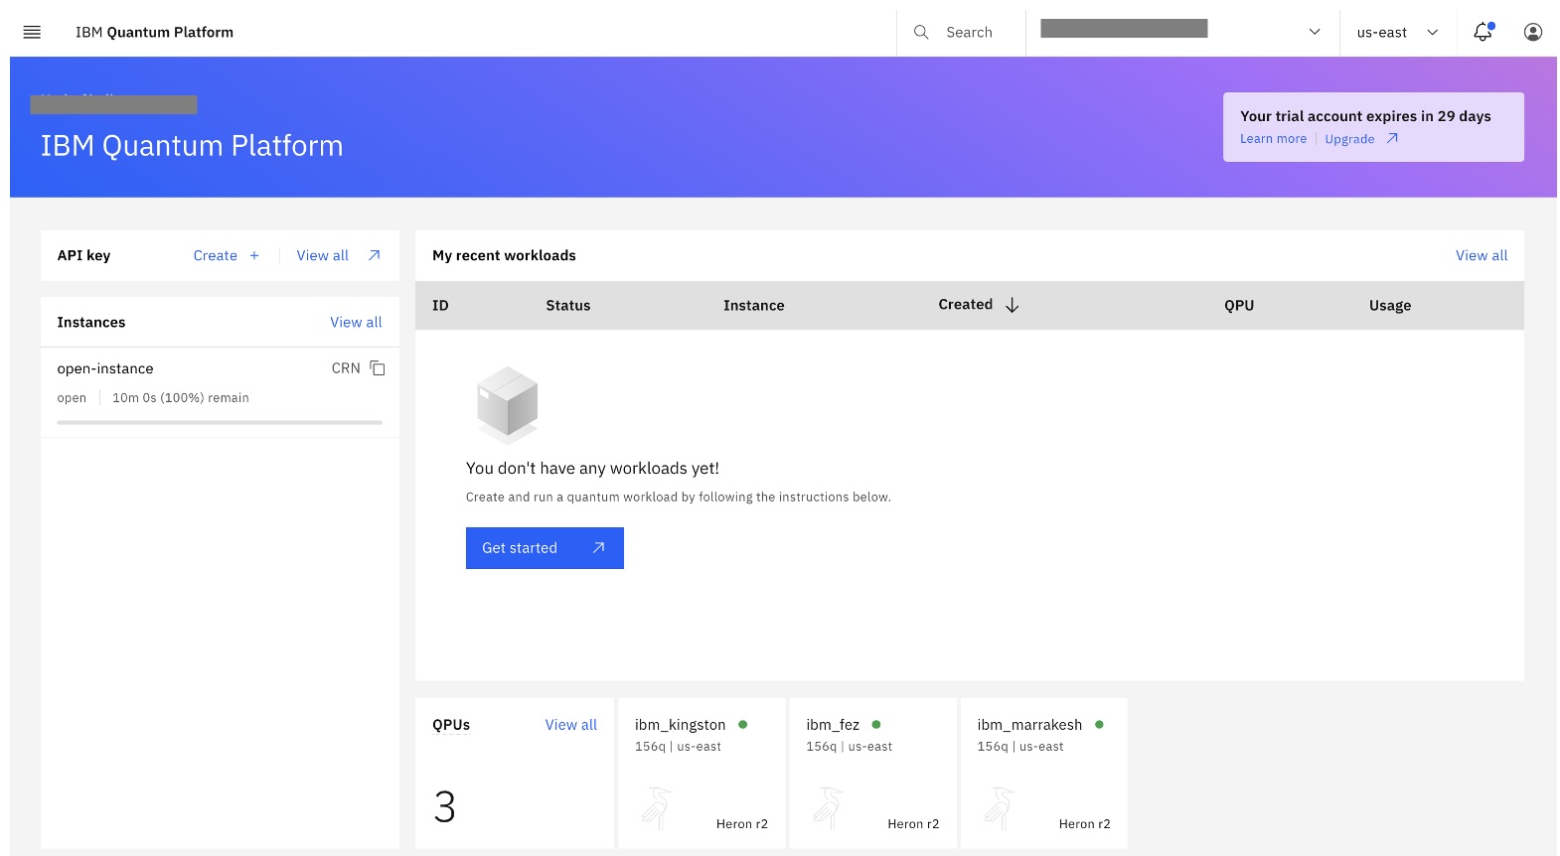
Task: Click Get started button
Action: 545,548
